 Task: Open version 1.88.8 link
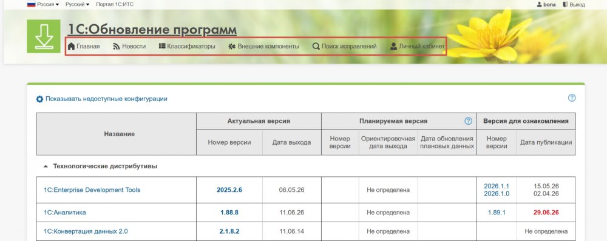coord(229,213)
